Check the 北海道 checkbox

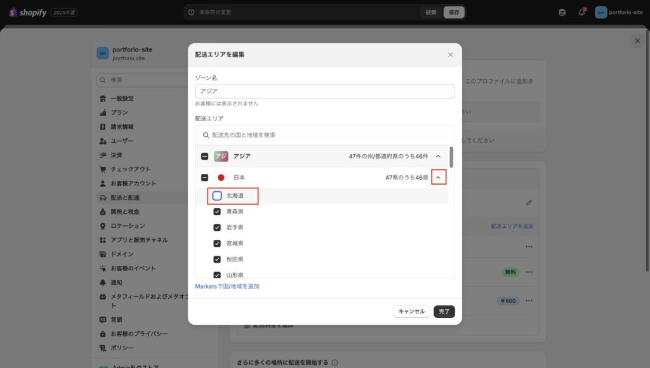217,195
